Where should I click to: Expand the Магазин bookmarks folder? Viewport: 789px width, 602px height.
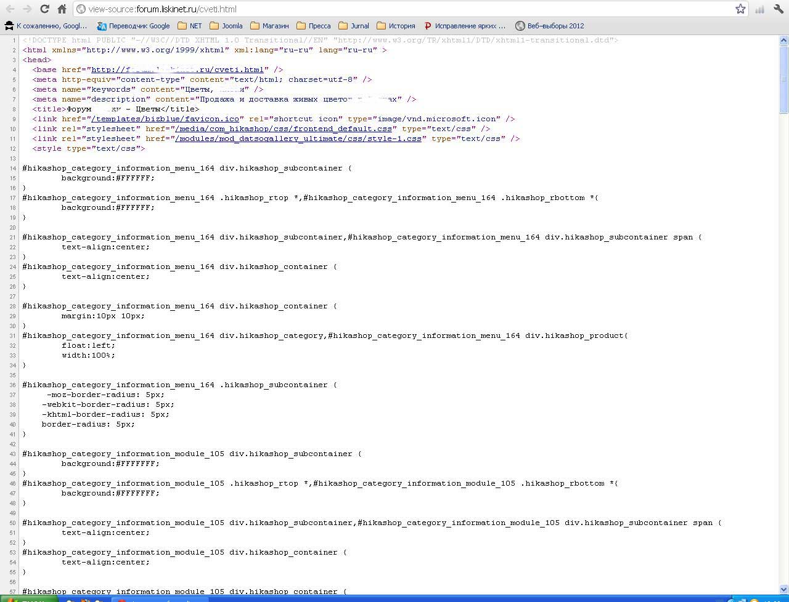pyautogui.click(x=269, y=26)
